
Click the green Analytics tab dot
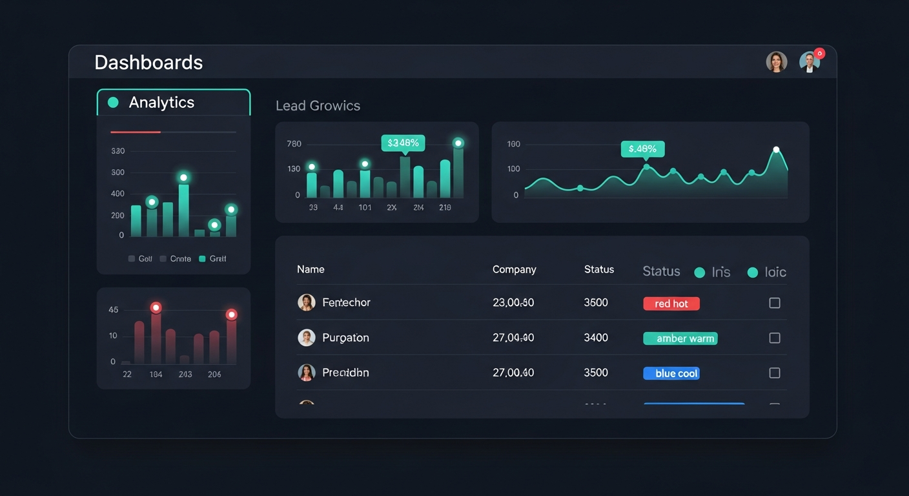click(x=113, y=103)
